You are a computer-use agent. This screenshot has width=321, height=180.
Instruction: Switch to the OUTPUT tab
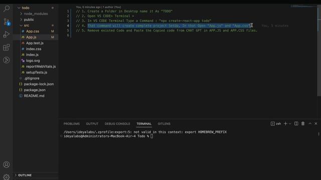(92, 123)
